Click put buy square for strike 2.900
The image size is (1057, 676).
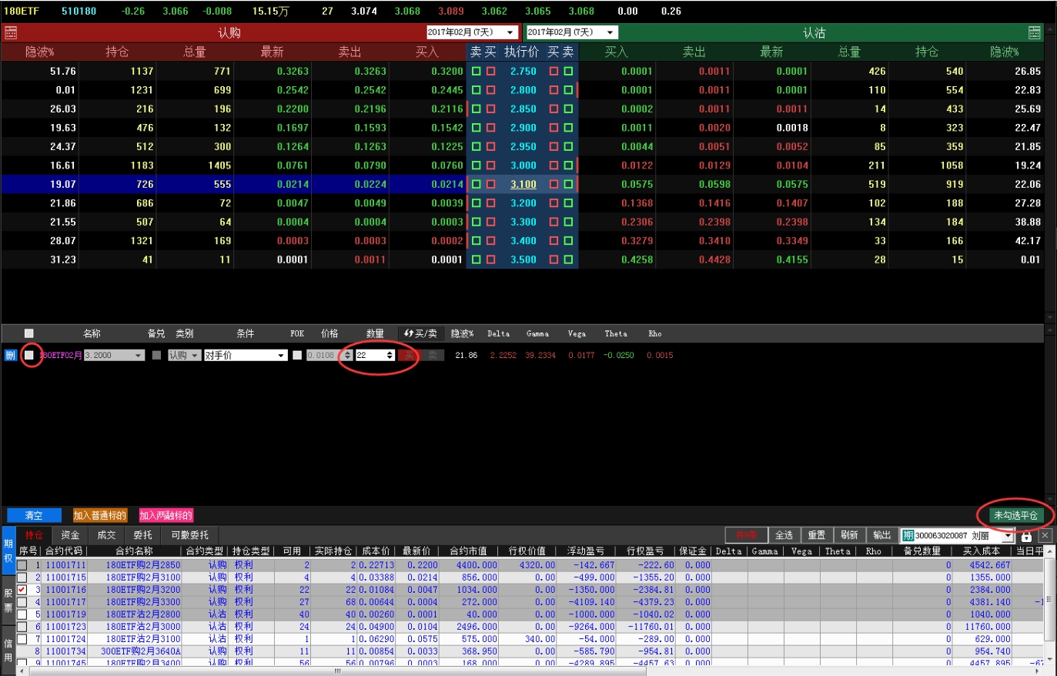tap(554, 128)
